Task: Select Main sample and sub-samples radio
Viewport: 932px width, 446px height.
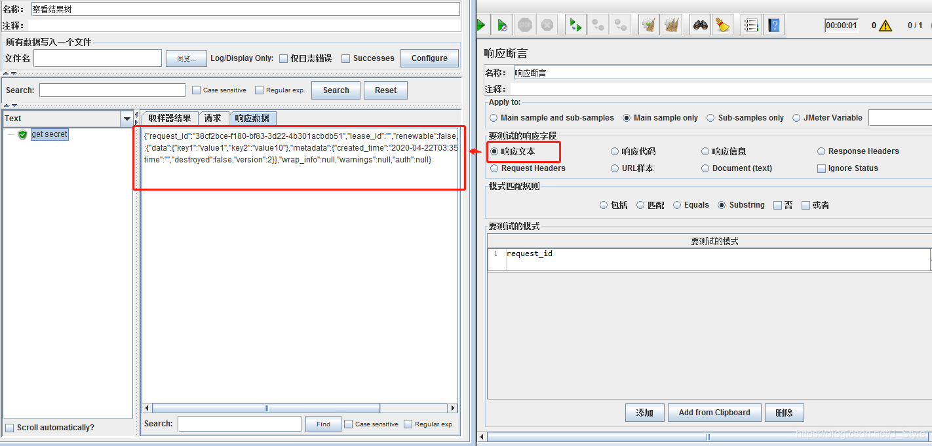Action: pyautogui.click(x=494, y=118)
